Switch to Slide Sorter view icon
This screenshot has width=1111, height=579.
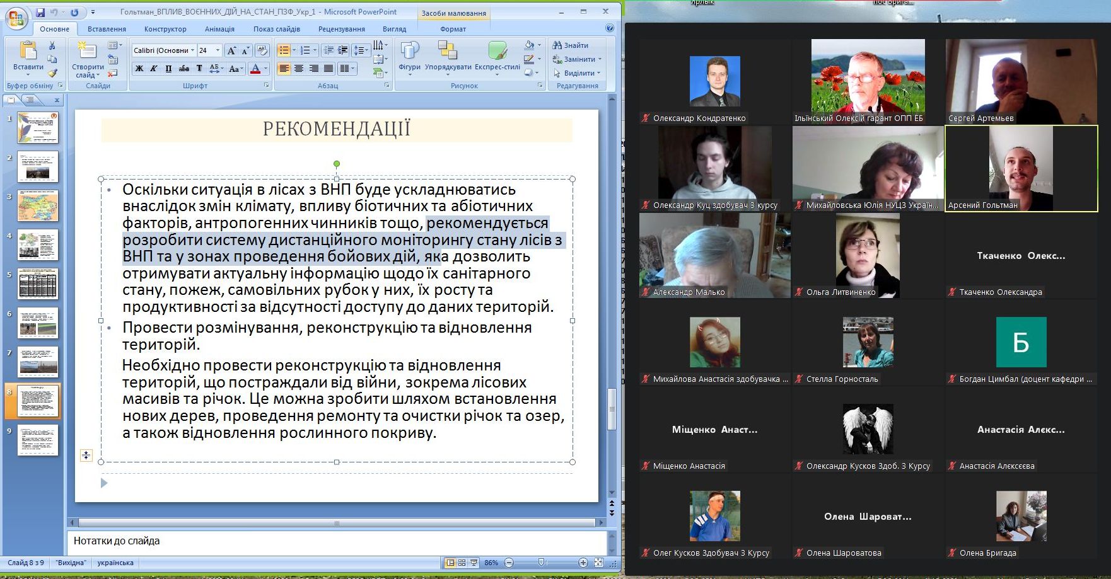coord(462,563)
